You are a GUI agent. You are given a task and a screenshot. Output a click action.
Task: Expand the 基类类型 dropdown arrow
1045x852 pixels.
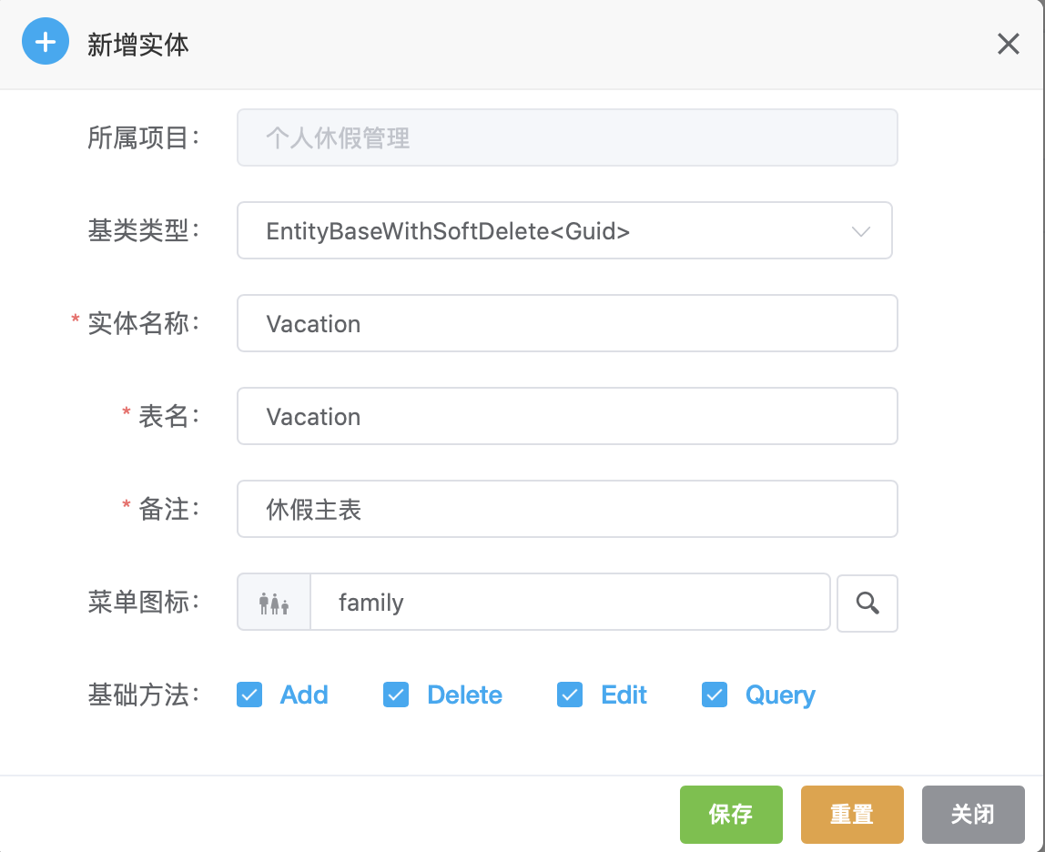coord(860,231)
